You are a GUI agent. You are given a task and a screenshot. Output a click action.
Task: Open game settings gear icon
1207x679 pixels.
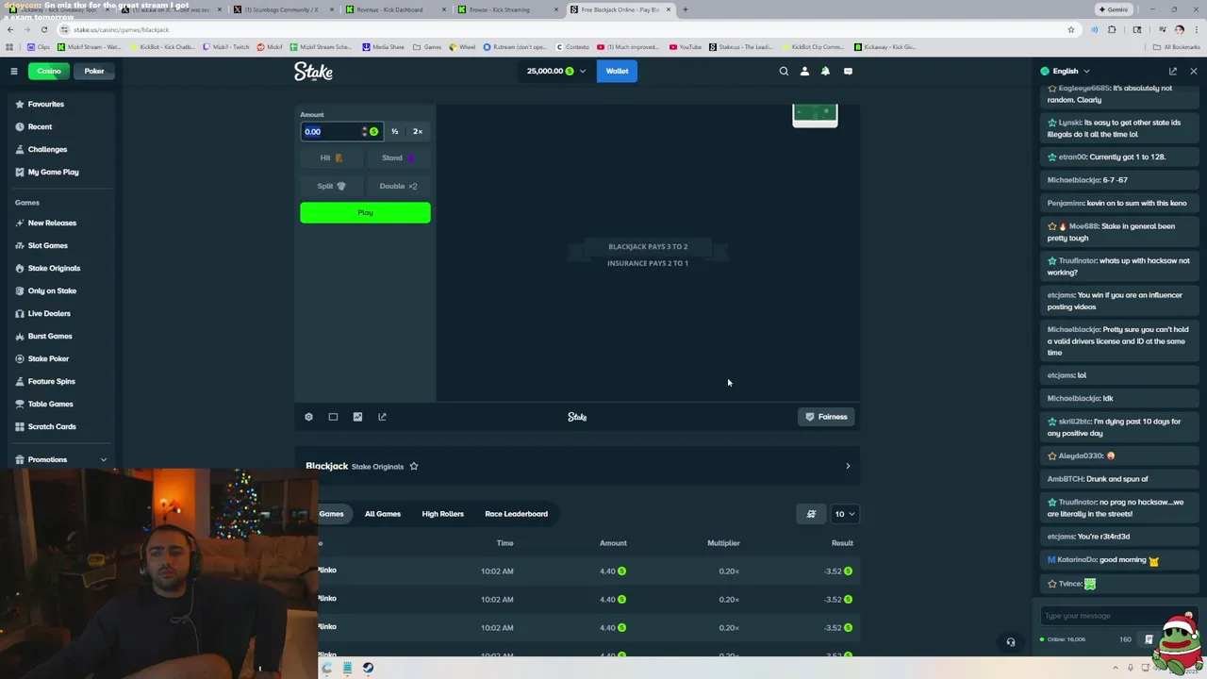[x=308, y=417]
